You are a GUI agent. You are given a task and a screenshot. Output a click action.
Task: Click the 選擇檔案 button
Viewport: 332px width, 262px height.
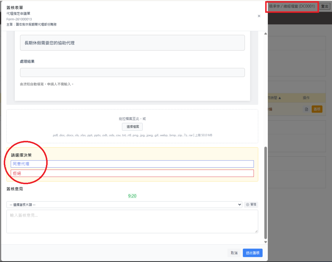(x=132, y=127)
